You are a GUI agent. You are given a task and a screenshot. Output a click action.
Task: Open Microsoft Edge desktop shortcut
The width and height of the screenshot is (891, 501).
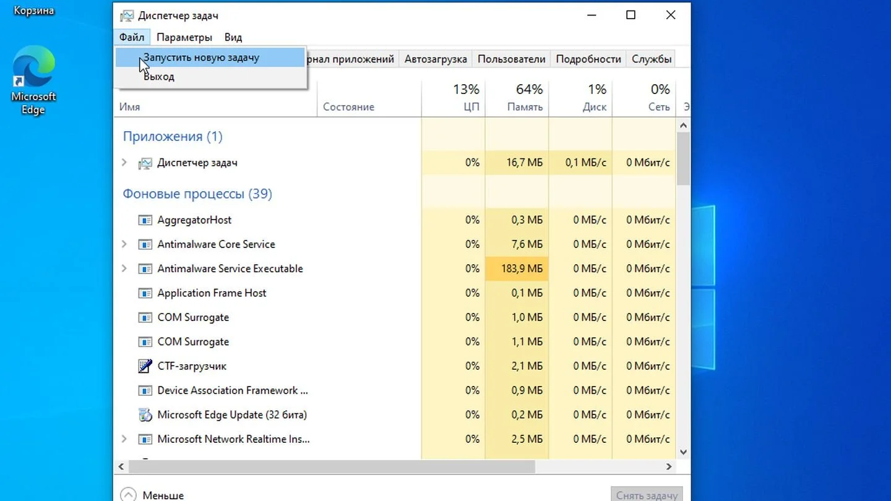[33, 79]
